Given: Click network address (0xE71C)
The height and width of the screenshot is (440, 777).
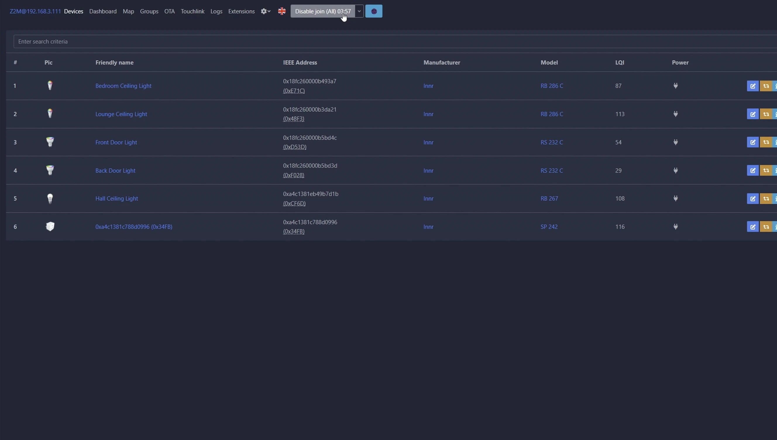Looking at the screenshot, I should [x=294, y=91].
